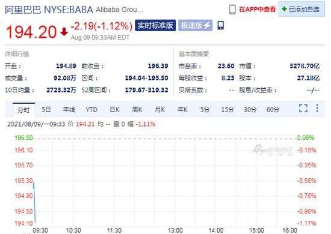Click the change value -2.19(-1.12%)

(102, 26)
